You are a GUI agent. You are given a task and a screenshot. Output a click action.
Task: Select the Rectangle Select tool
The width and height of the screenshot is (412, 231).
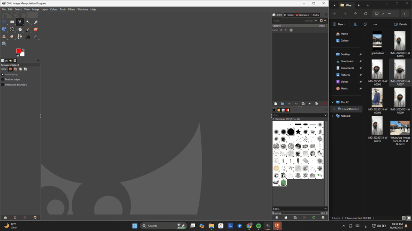click(12, 22)
